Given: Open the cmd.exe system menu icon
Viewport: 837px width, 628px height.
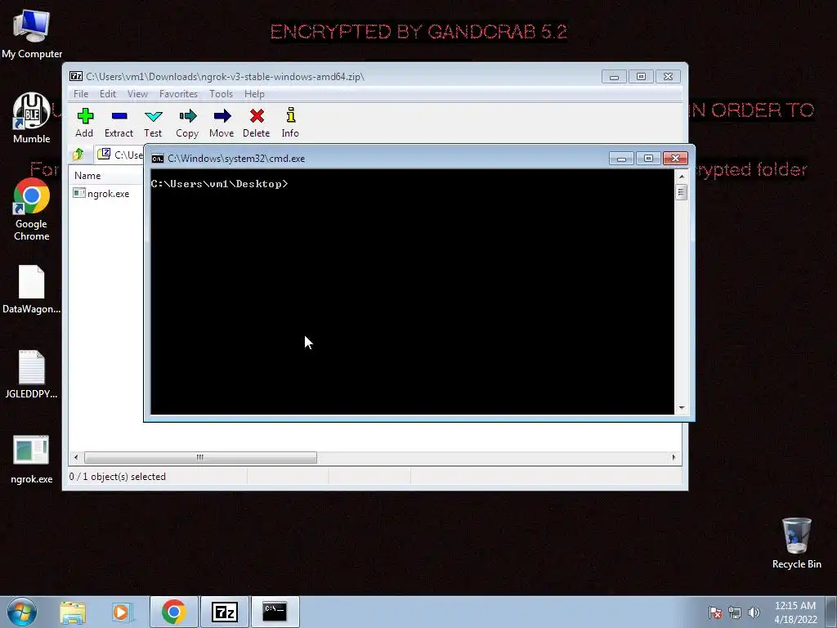Looking at the screenshot, I should (x=158, y=159).
